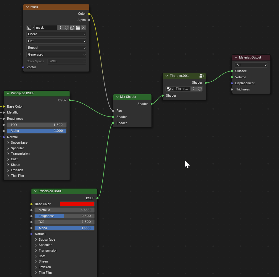The height and width of the screenshot is (277, 279).
Task: Open node tree browse dropdown in Tile_trim.001
Action: pos(170,89)
